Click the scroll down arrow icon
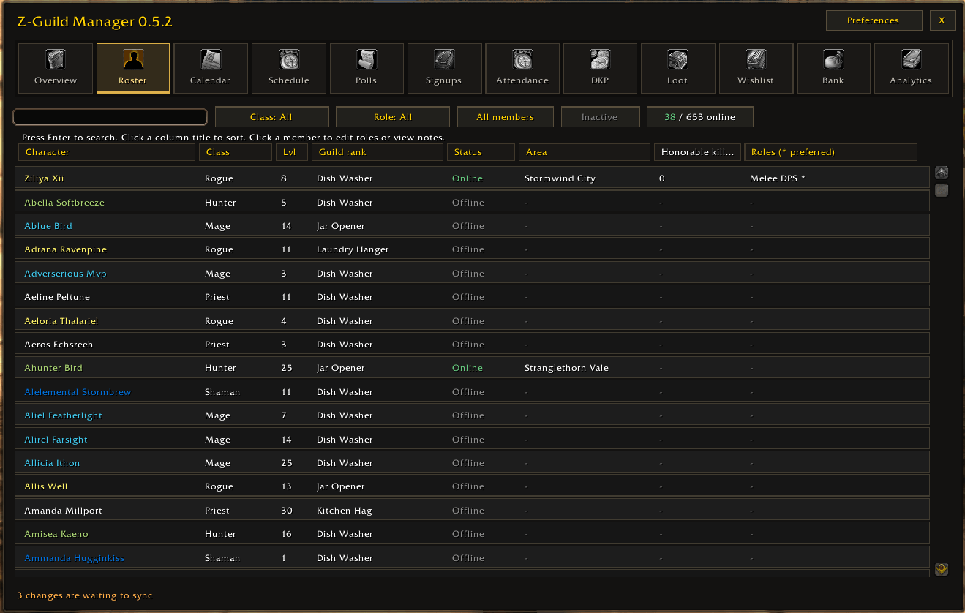Screen dimensions: 965x613 pyautogui.click(x=942, y=569)
